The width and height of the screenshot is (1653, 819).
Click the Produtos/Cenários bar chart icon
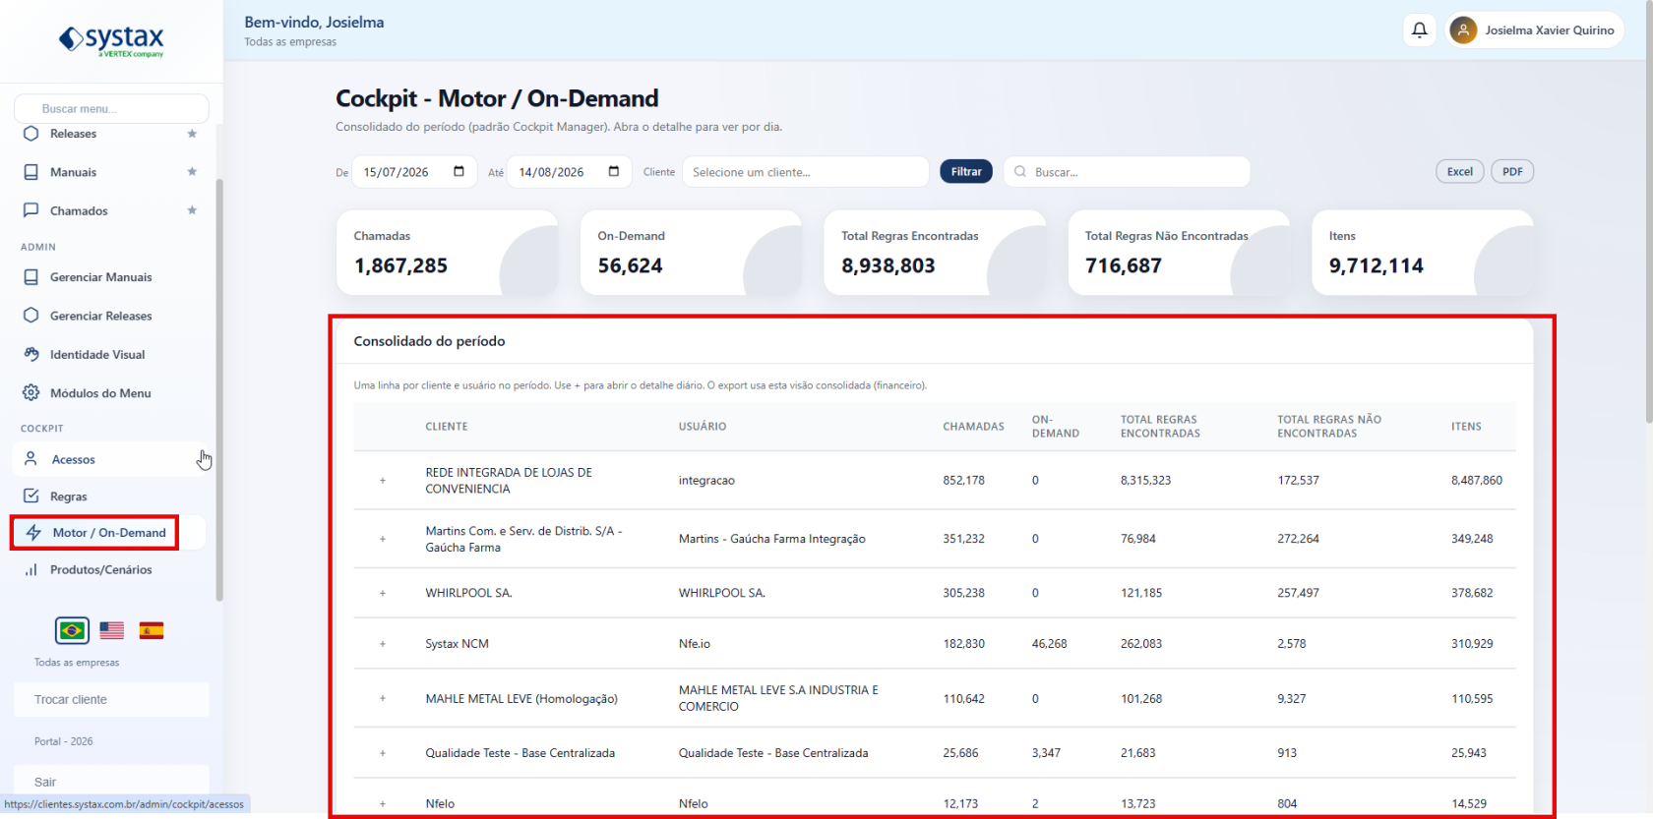click(31, 569)
